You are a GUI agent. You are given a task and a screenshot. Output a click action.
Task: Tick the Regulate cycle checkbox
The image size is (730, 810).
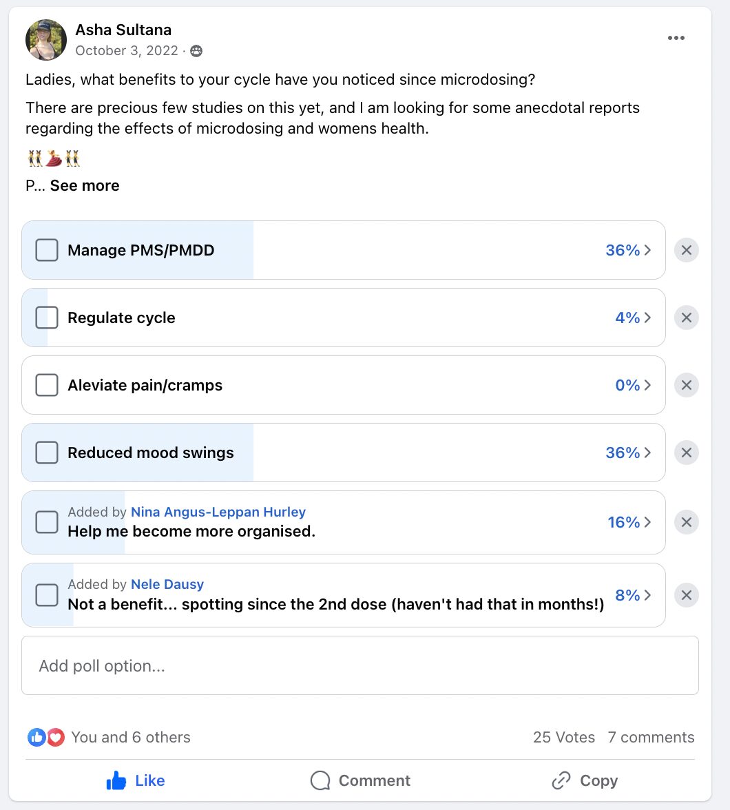47,318
